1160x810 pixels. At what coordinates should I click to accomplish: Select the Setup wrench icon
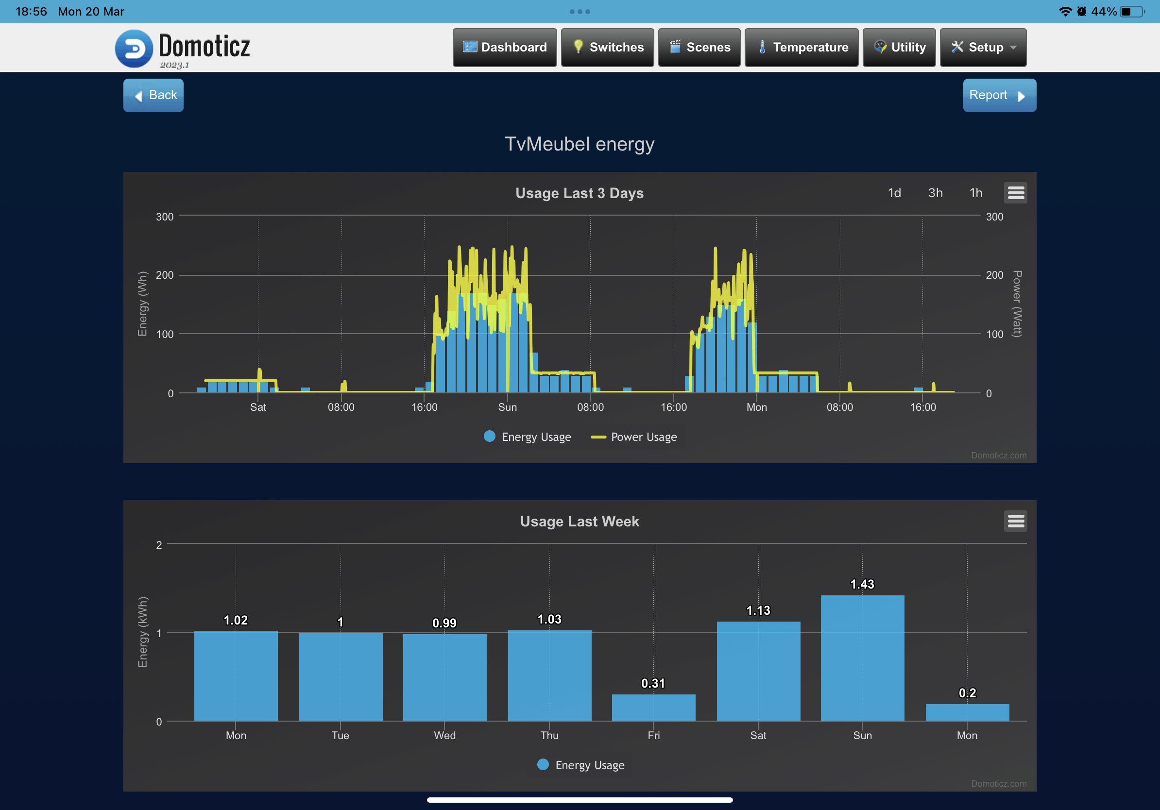tap(957, 47)
